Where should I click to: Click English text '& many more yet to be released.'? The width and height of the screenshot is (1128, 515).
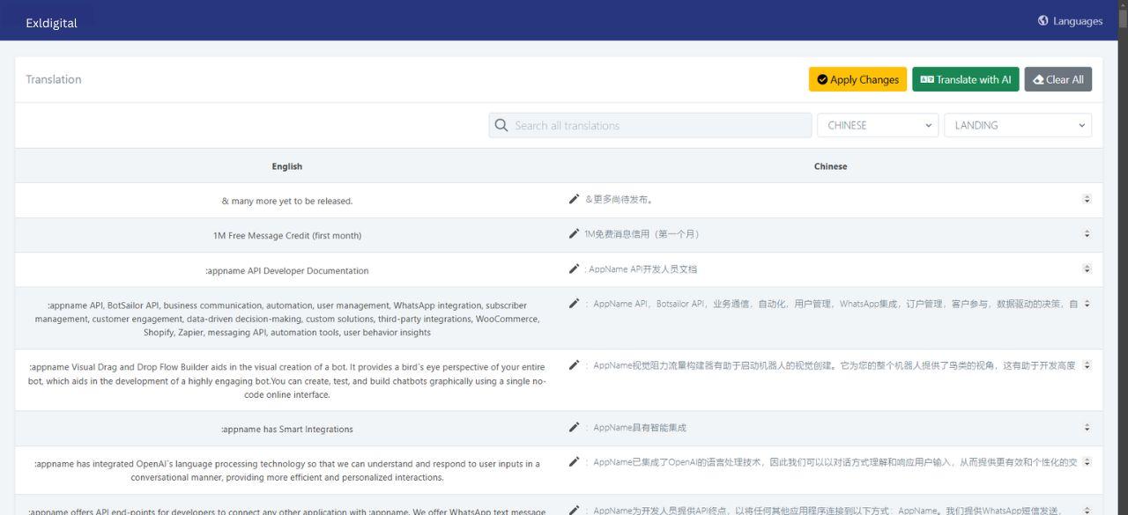[287, 201]
